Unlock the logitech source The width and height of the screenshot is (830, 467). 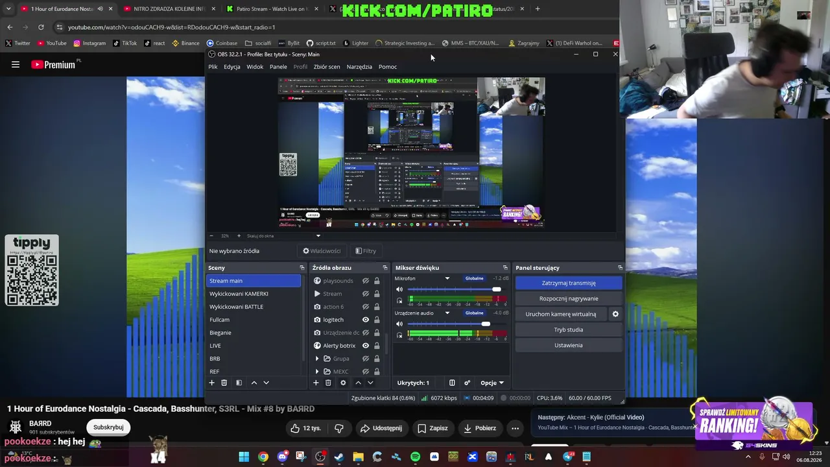[377, 320]
